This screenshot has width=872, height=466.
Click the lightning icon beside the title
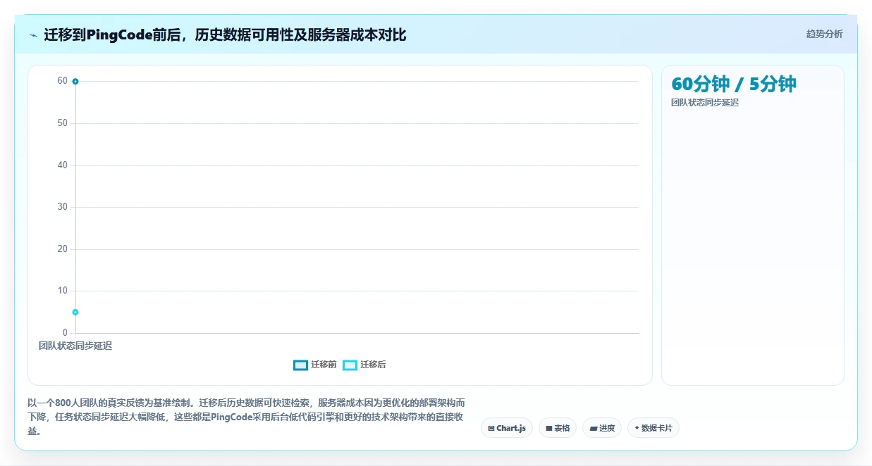click(x=33, y=35)
